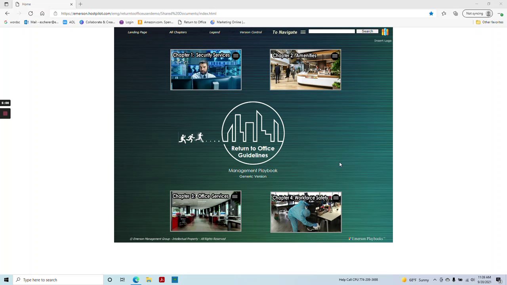Open the Login bookmark
This screenshot has height=285, width=507.
pos(126,22)
